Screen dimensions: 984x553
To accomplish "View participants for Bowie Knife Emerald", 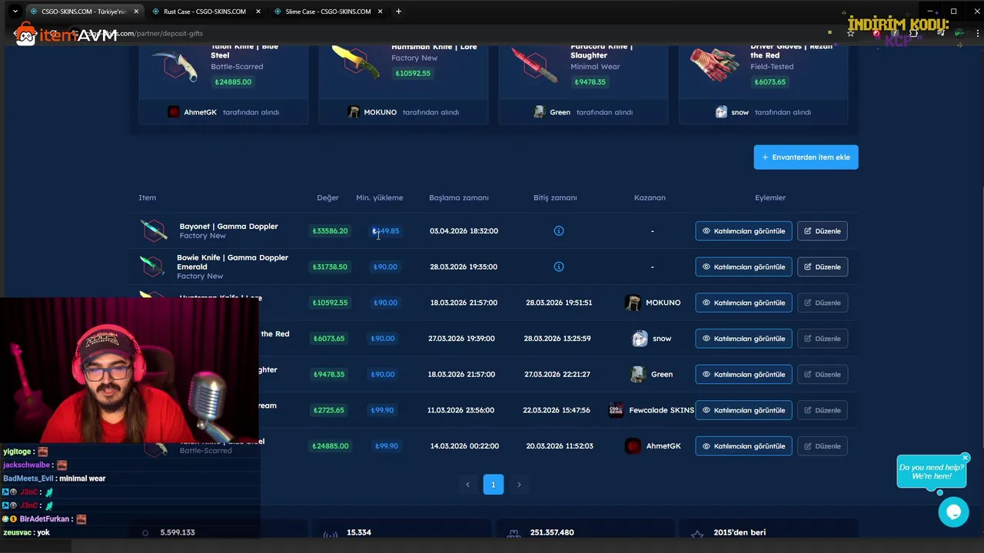I will pos(743,267).
